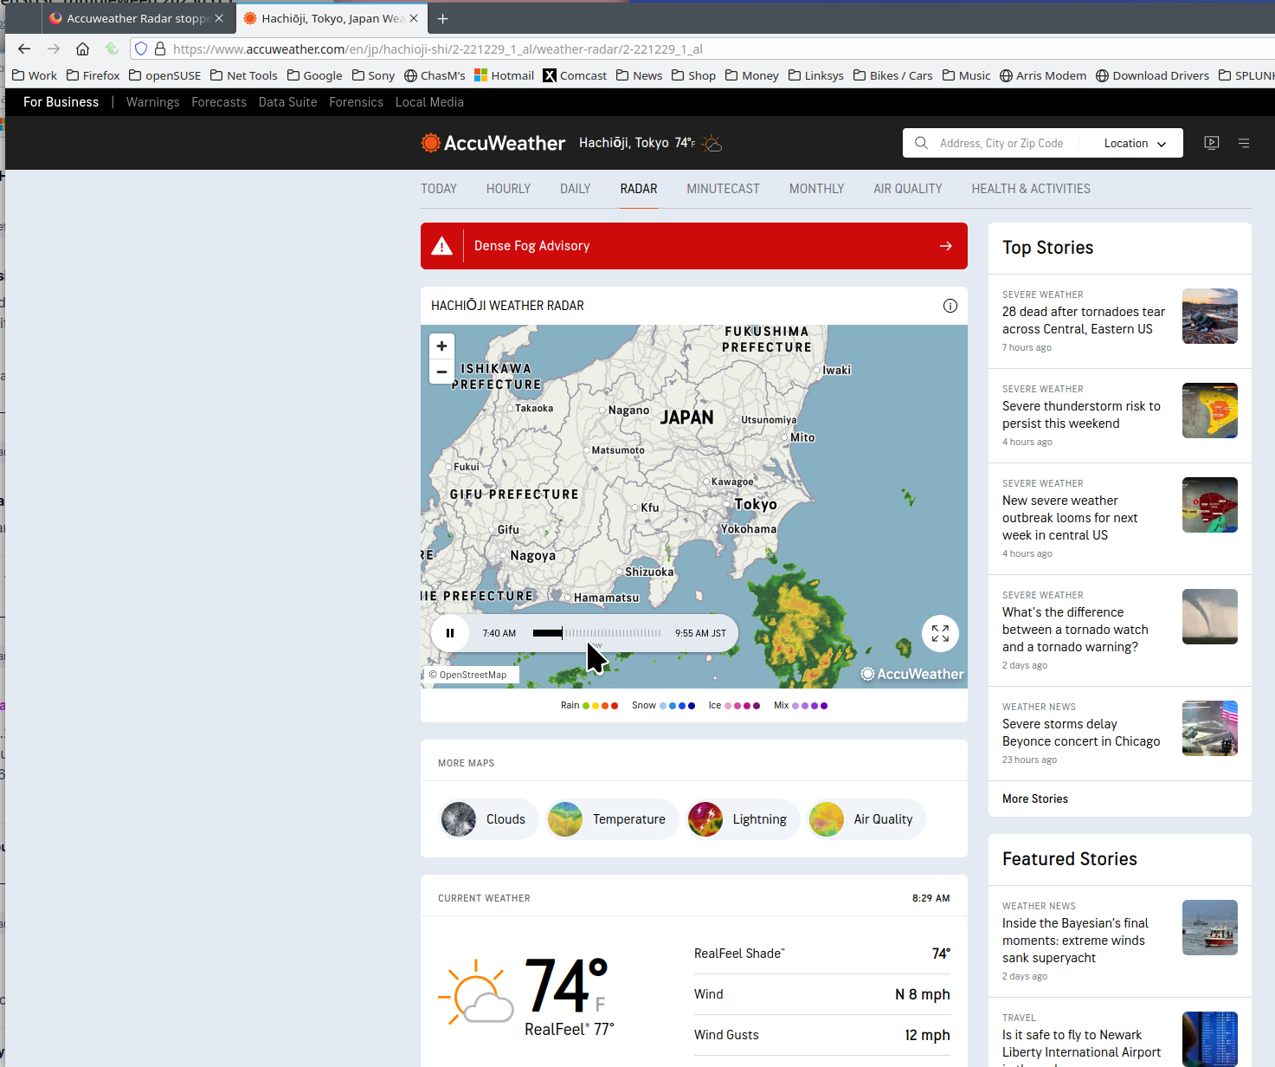Open the Net Tools bookmarks folder
1275x1067 pixels.
pyautogui.click(x=244, y=75)
